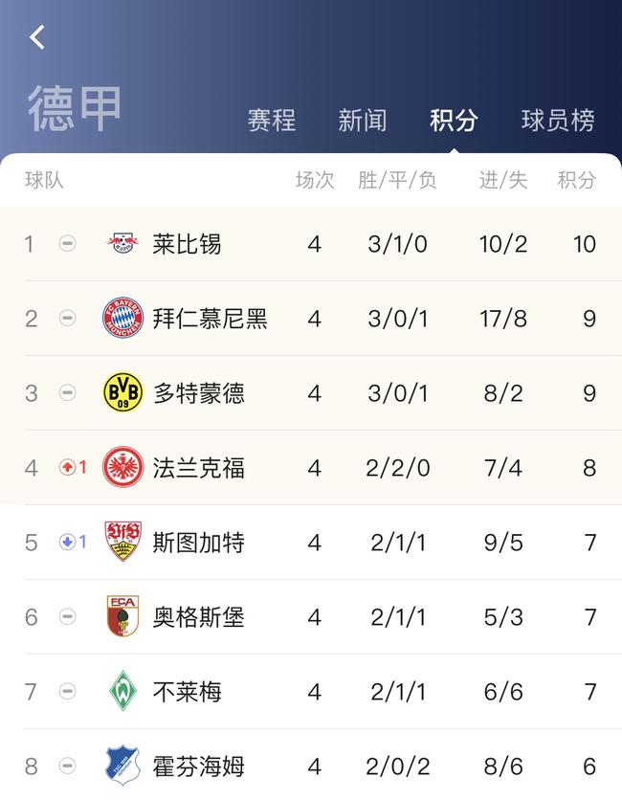
Task: Open 拜仁慕尼黑 team page
Action: (210, 319)
